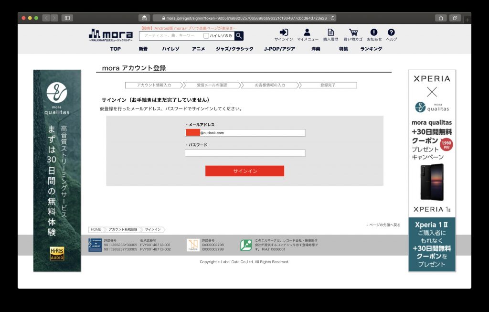The image size is (489, 312).
Task: Select the ハイレゾ navigation tab
Action: click(170, 49)
